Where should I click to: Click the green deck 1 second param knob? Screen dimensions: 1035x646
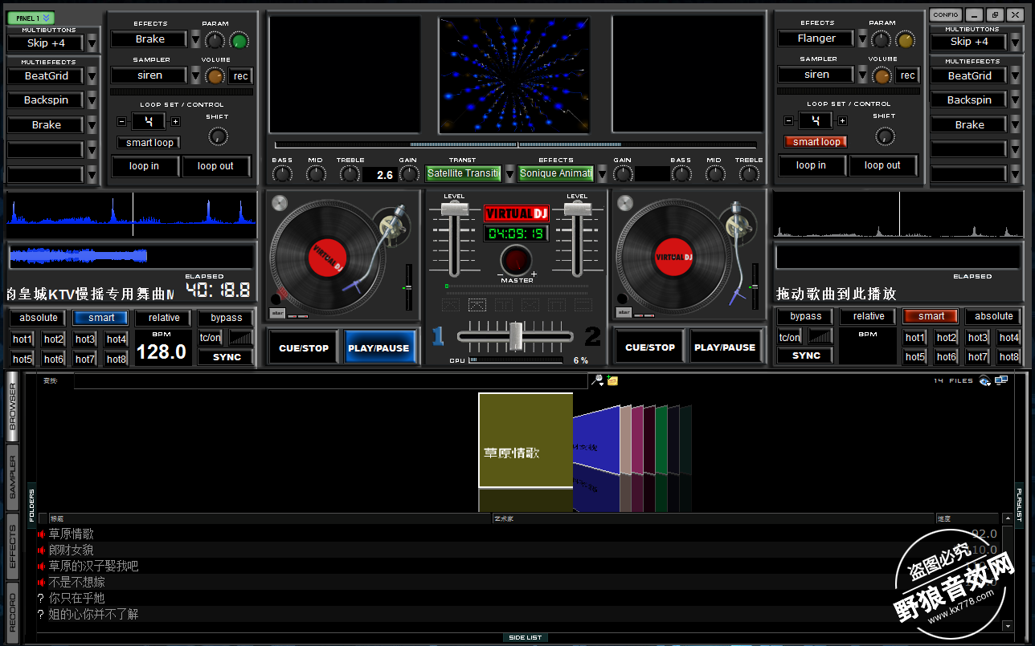[x=239, y=40]
